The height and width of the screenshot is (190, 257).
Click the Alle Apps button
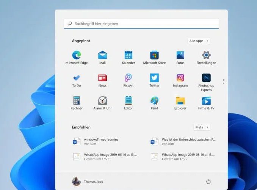coord(199,41)
